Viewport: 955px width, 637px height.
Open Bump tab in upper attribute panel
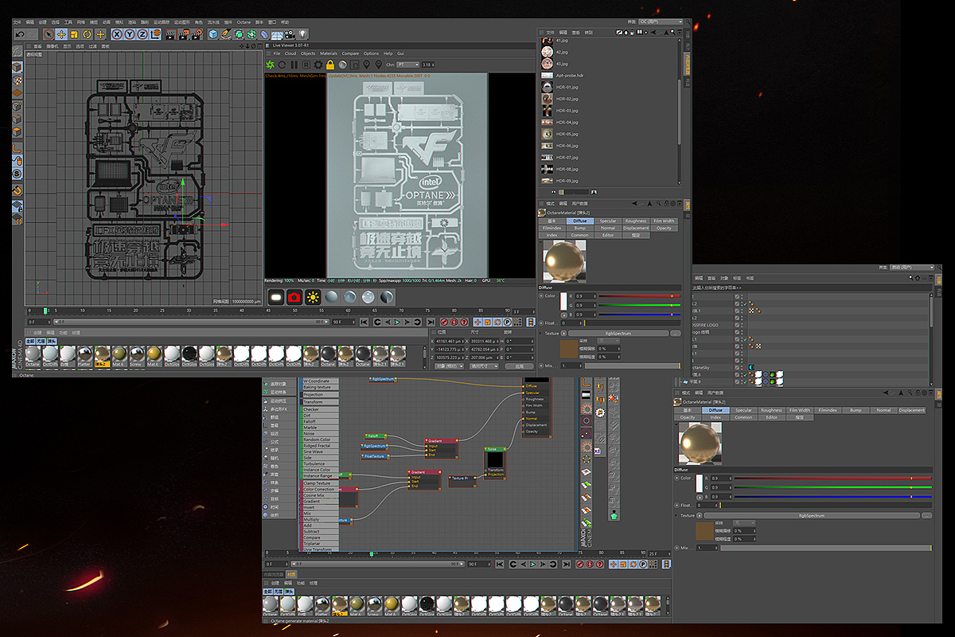tap(580, 228)
